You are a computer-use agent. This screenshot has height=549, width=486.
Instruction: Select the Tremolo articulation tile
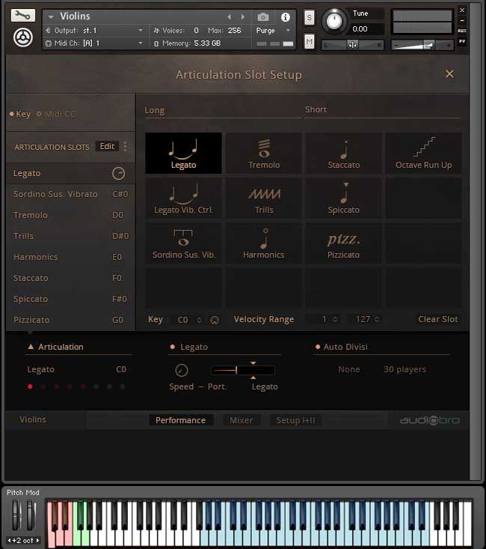tap(264, 153)
